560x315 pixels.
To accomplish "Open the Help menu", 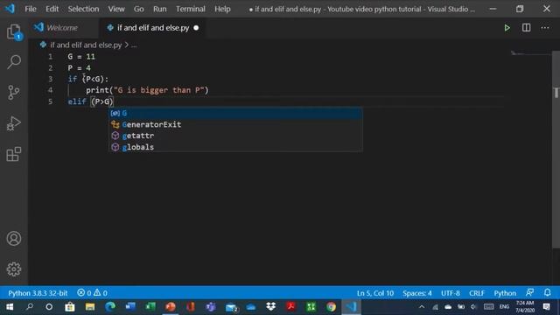I will click(222, 9).
